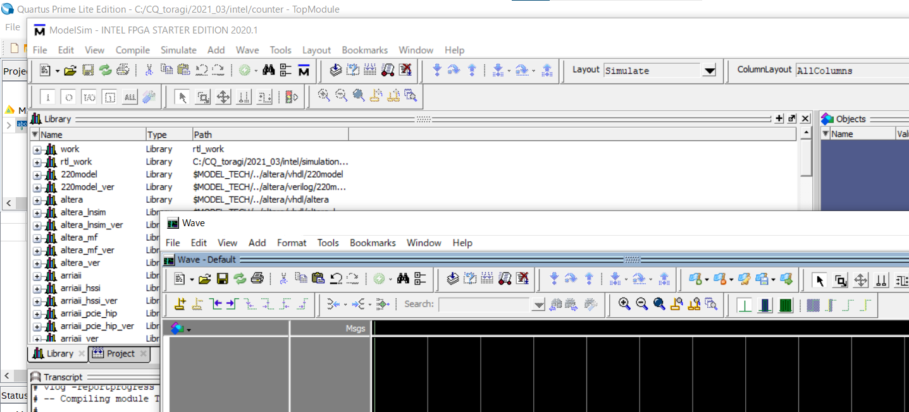Toggle the View Outputs filter button
This screenshot has height=412, width=909.
69,97
